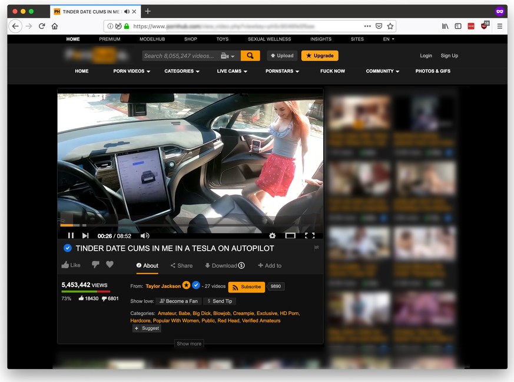Subscribe to Taylor Jackson channel

coord(247,287)
